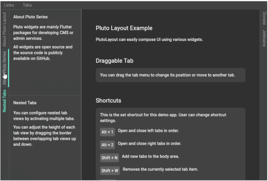Screen dimensions: 268x181
Task: Click 'Open and close right tabs in order'
Action: [149, 144]
